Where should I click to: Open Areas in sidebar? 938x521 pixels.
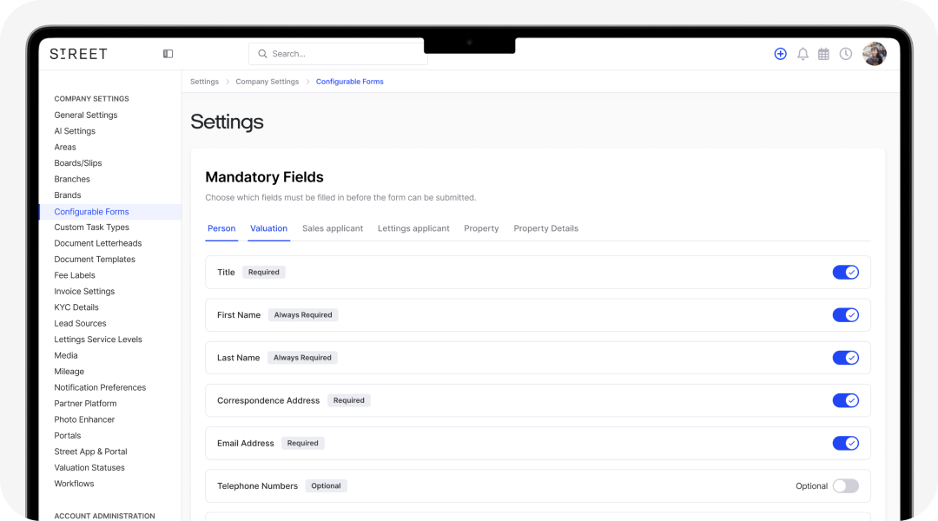point(65,147)
